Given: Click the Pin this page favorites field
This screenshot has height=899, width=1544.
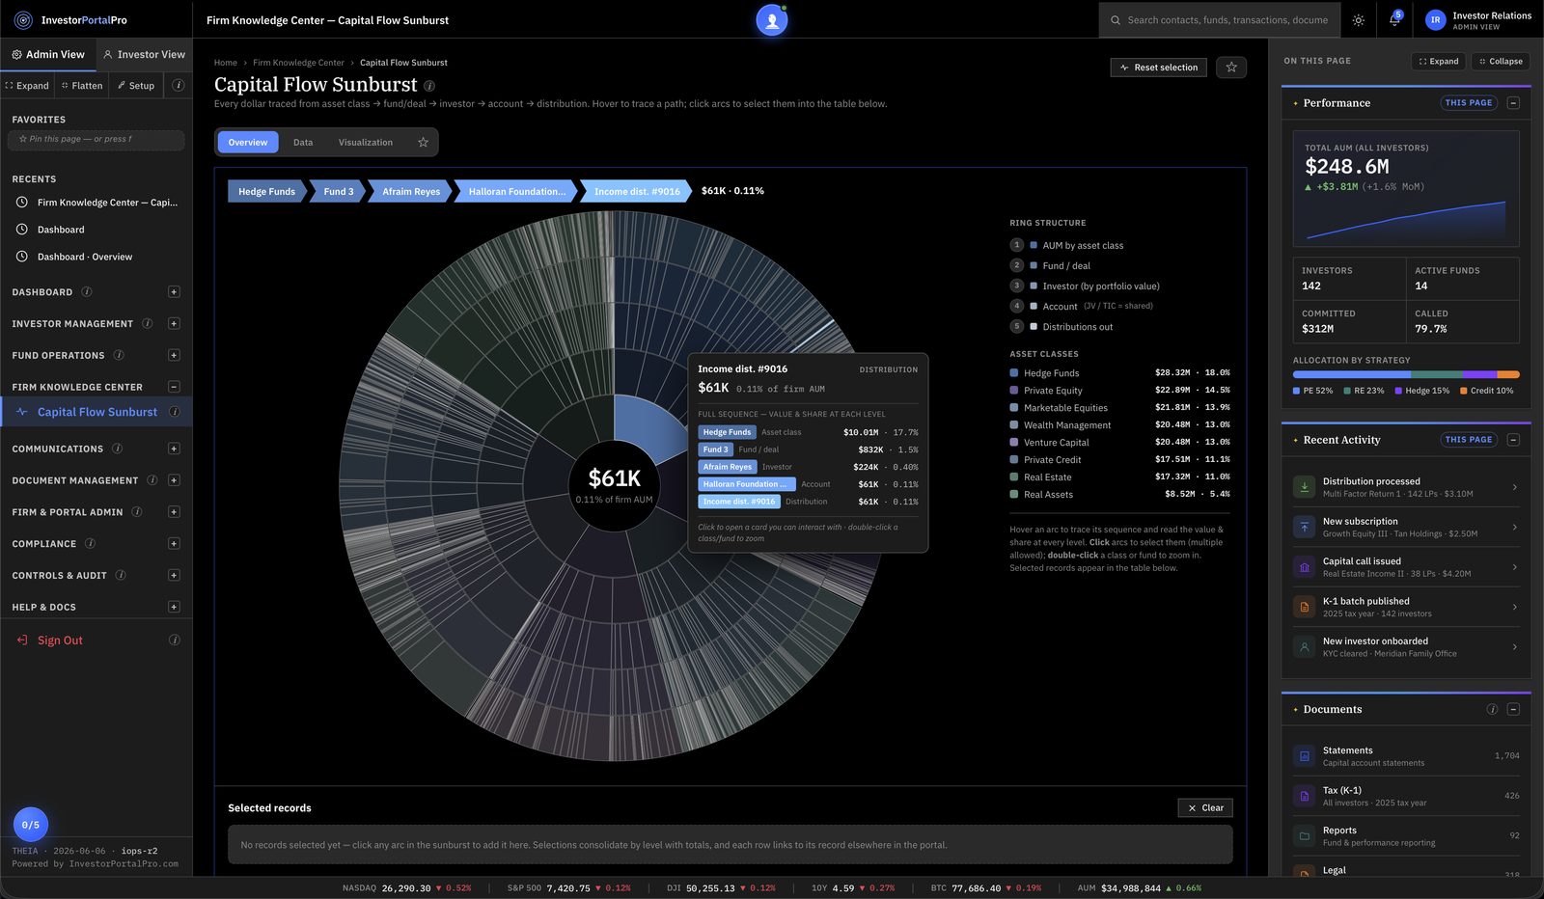Looking at the screenshot, I should (x=96, y=139).
